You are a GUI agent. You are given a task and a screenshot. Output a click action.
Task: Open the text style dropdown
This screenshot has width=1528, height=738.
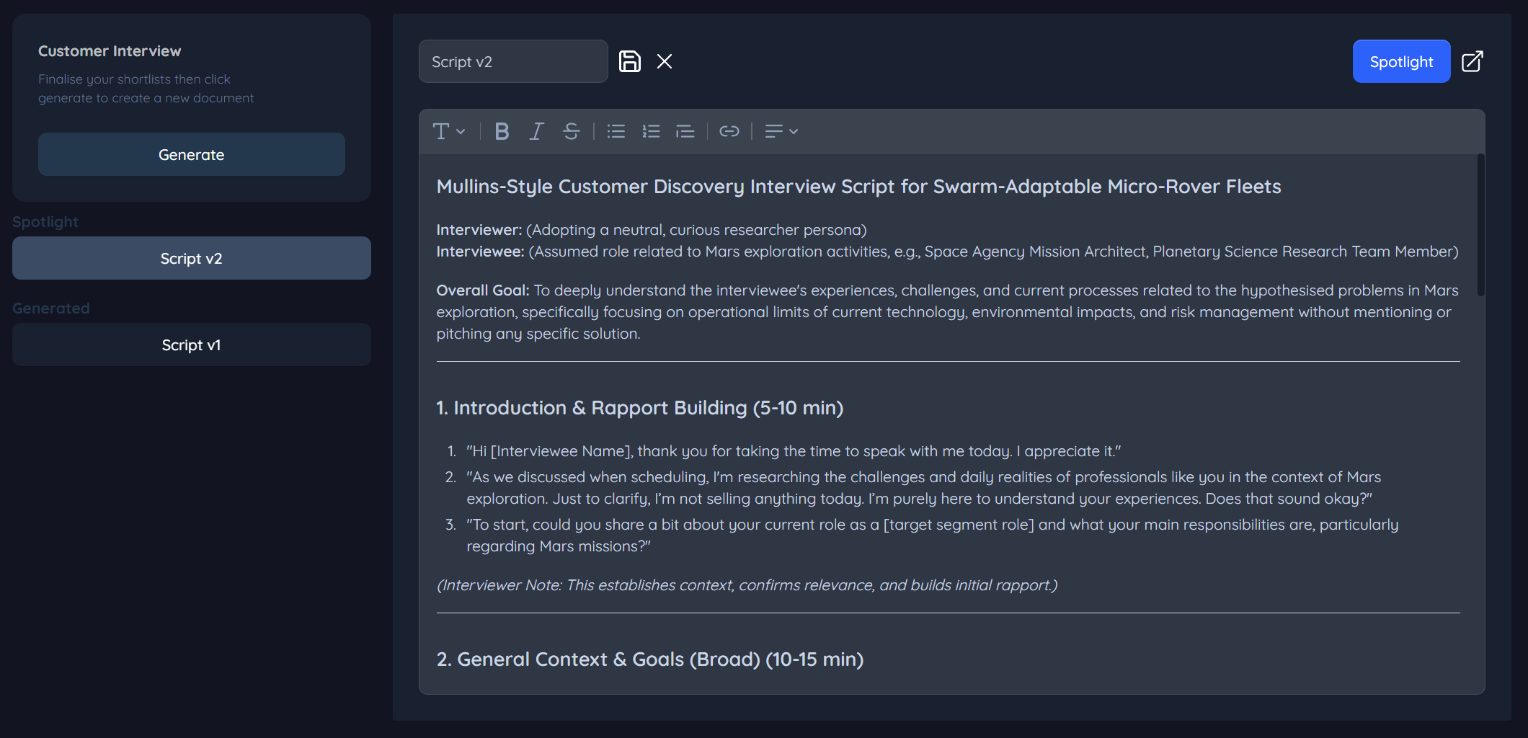pos(448,131)
